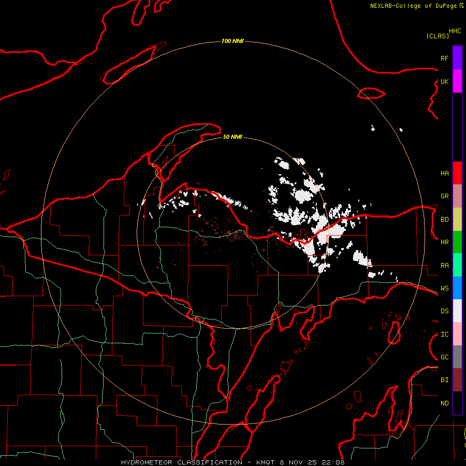Screen dimensions: 466x466
Task: Click the ND black legend swatch
Action: 457,403
